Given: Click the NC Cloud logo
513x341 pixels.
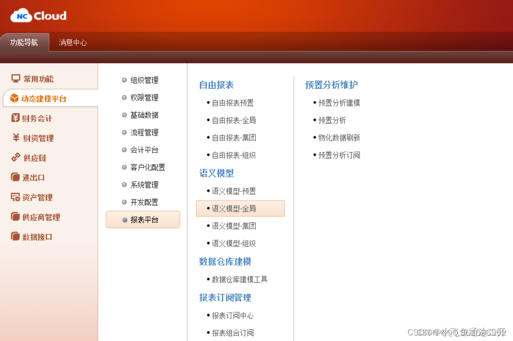Looking at the screenshot, I should click(x=37, y=15).
